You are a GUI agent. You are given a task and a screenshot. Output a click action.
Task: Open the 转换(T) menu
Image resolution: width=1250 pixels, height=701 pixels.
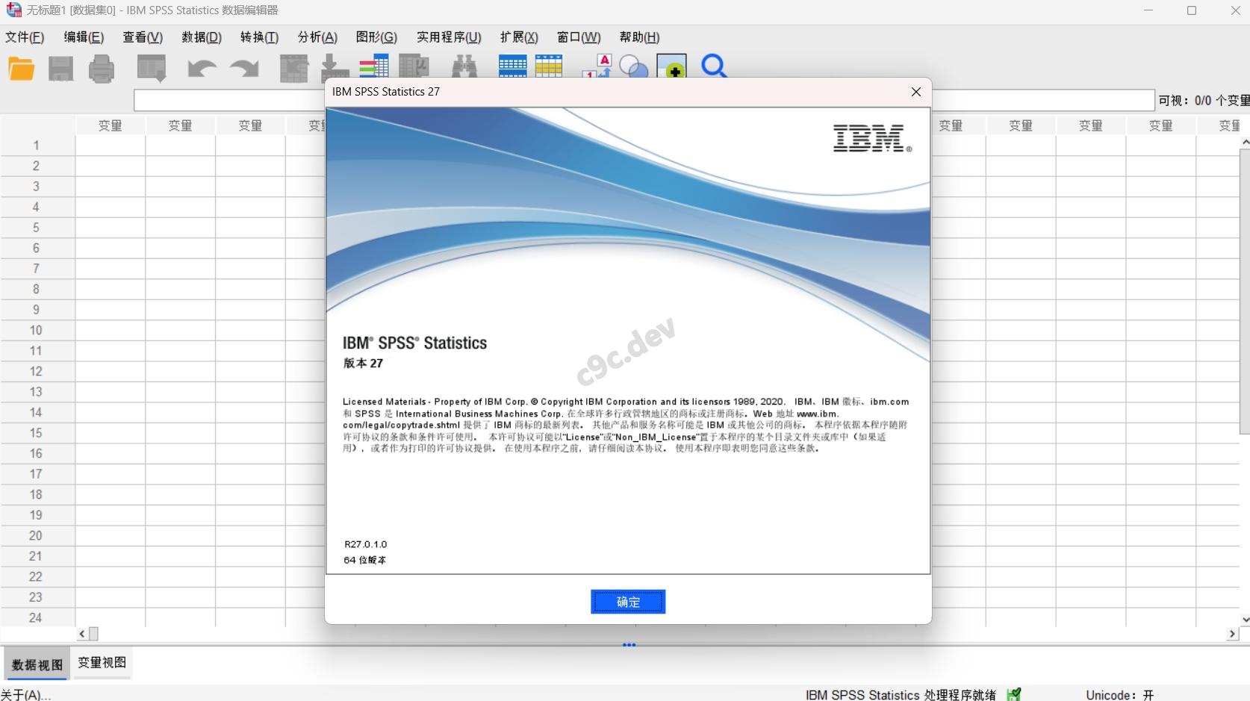point(259,37)
